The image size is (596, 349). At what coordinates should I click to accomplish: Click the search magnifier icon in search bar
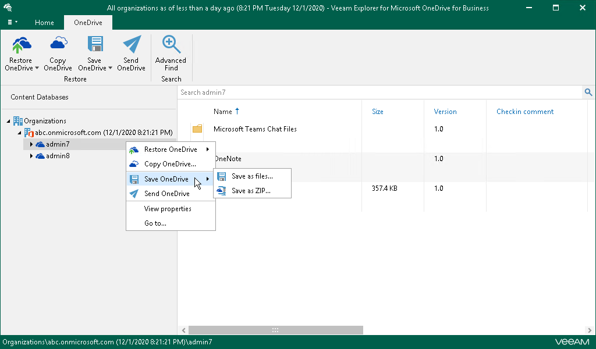click(x=588, y=92)
